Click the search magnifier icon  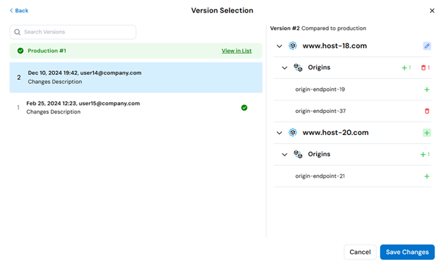[x=18, y=32]
